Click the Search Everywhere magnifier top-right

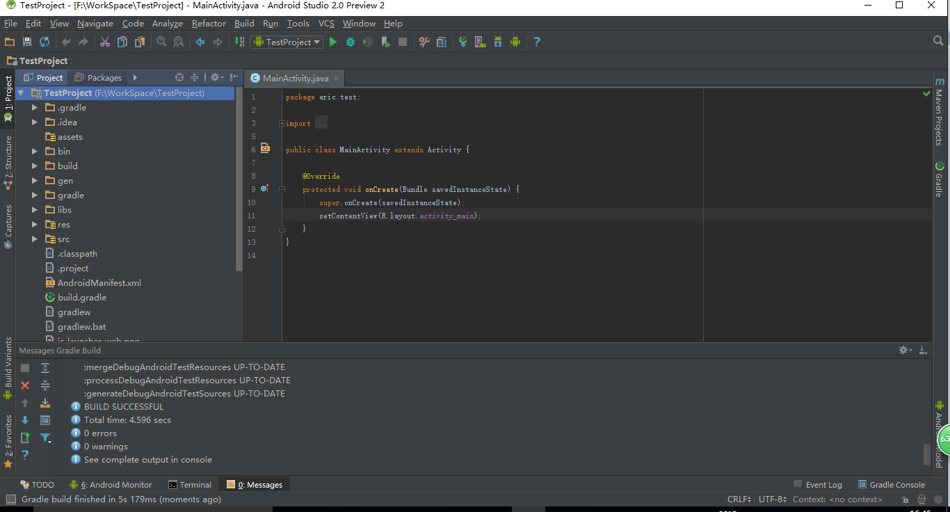pyautogui.click(x=938, y=42)
